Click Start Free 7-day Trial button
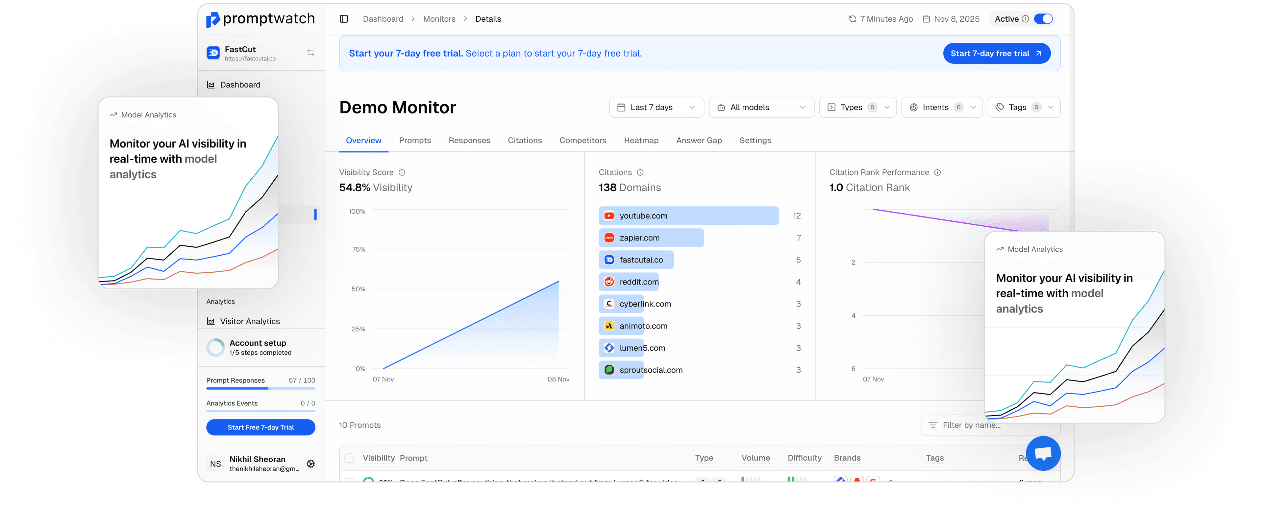The image size is (1263, 522). pyautogui.click(x=260, y=427)
